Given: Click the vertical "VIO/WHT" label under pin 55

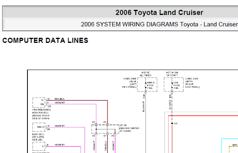Looking at the screenshot, I should click(x=94, y=146).
